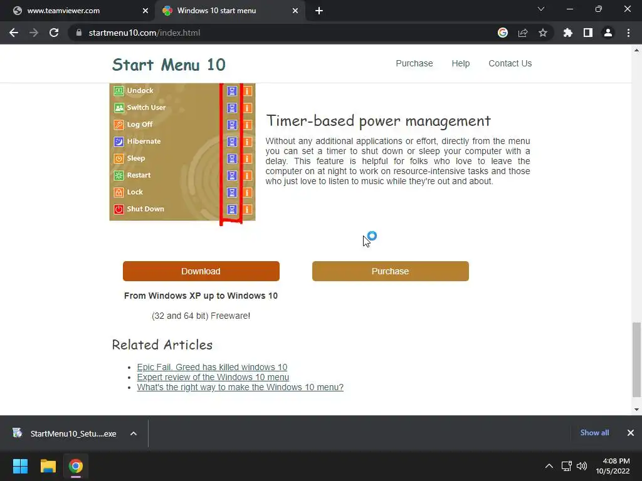Open the Help navigation link

click(461, 63)
